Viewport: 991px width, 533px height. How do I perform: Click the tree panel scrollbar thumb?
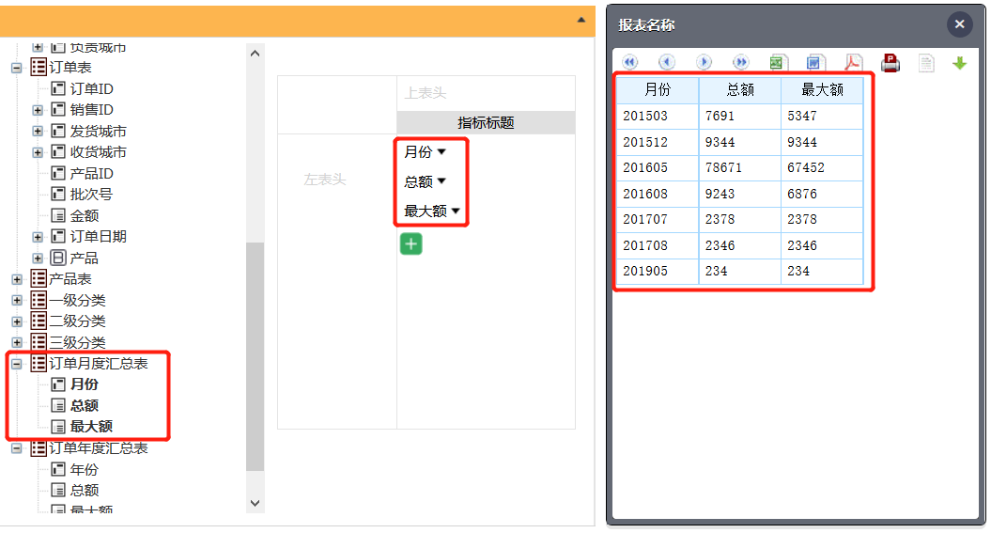[255, 356]
